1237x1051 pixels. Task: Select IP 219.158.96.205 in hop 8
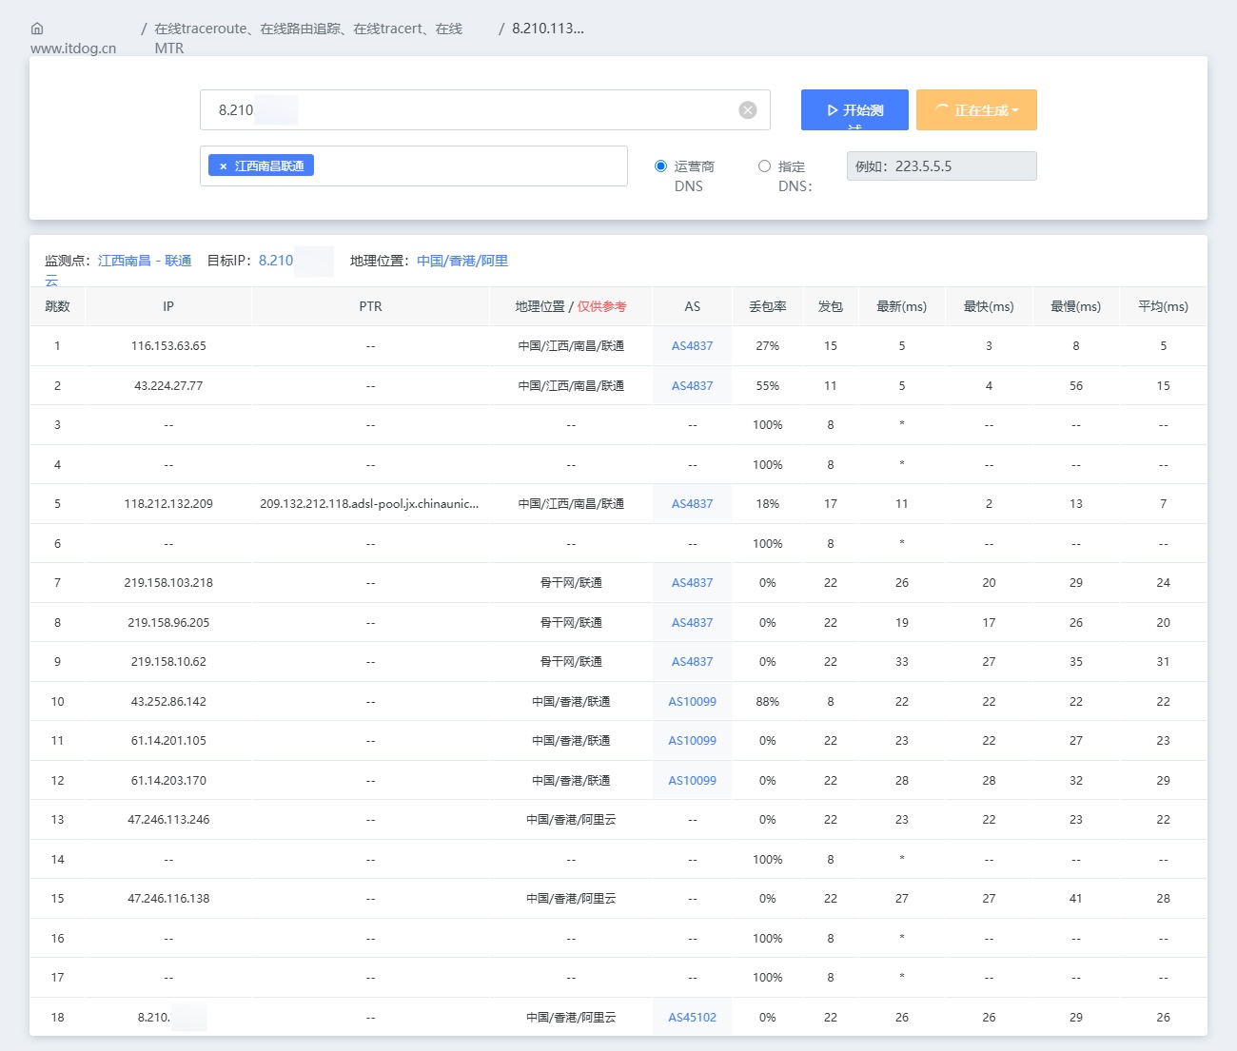point(168,623)
